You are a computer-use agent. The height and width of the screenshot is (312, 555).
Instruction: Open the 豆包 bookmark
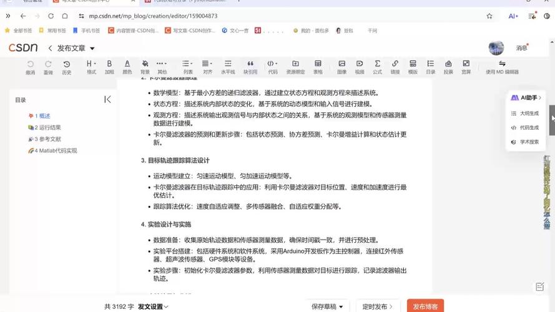pos(345,31)
